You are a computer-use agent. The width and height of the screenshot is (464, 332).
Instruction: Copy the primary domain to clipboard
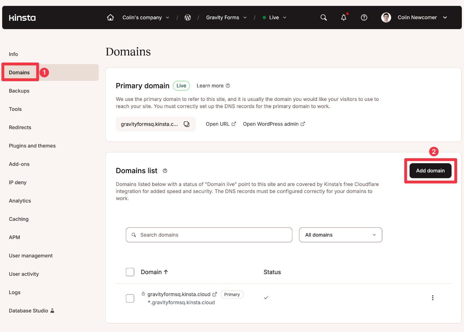tap(187, 124)
